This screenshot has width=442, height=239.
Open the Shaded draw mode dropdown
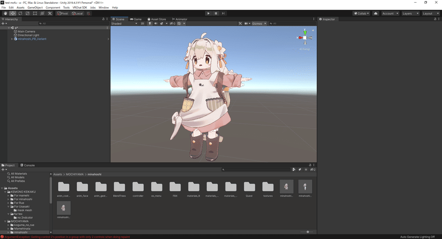[124, 24]
